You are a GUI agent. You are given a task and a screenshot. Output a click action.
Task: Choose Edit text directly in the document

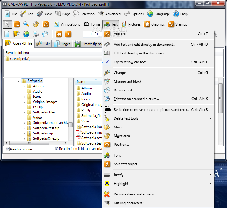[x=158, y=53]
